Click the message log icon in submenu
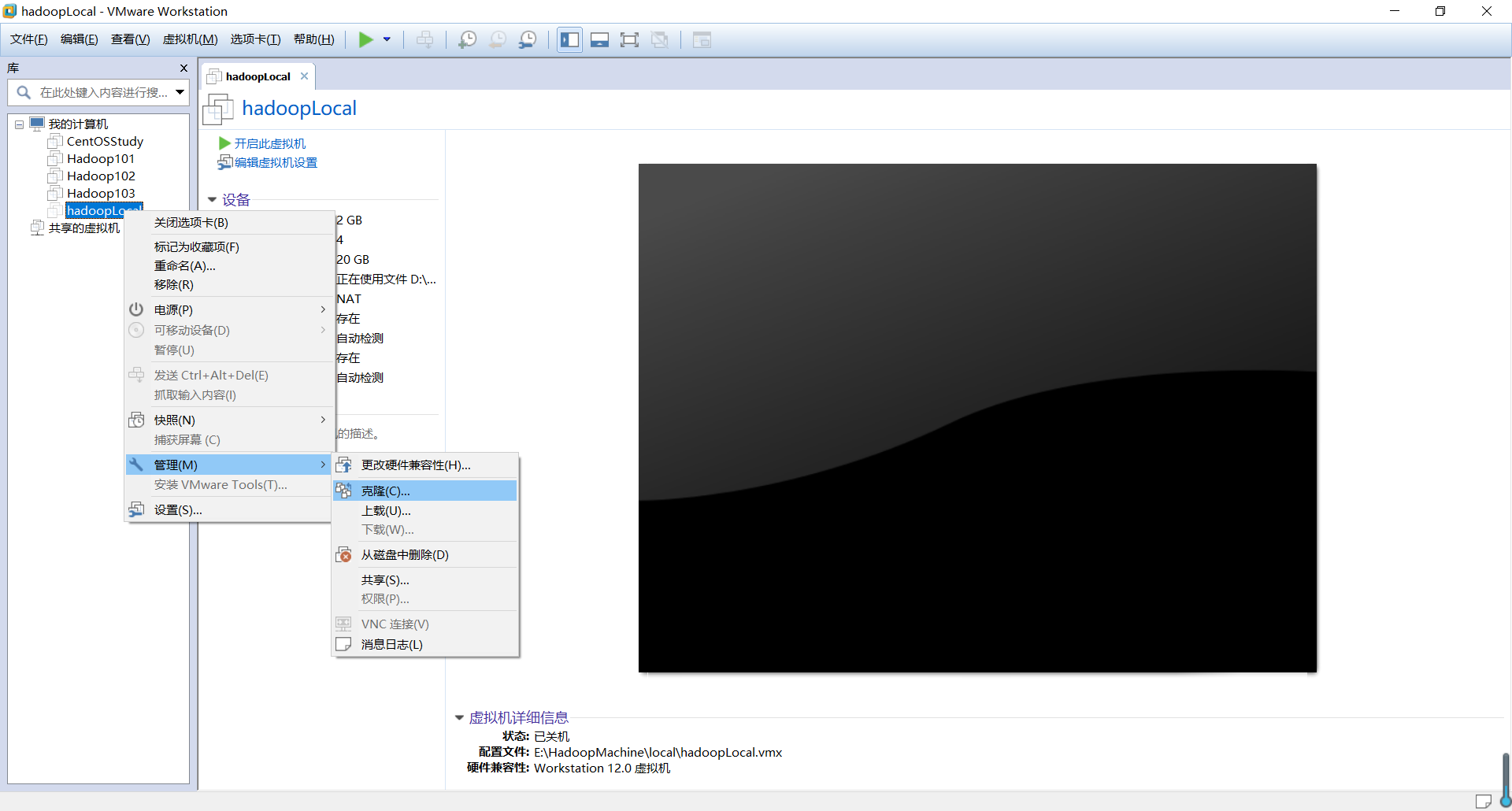This screenshot has height=811, width=1512. click(x=344, y=644)
